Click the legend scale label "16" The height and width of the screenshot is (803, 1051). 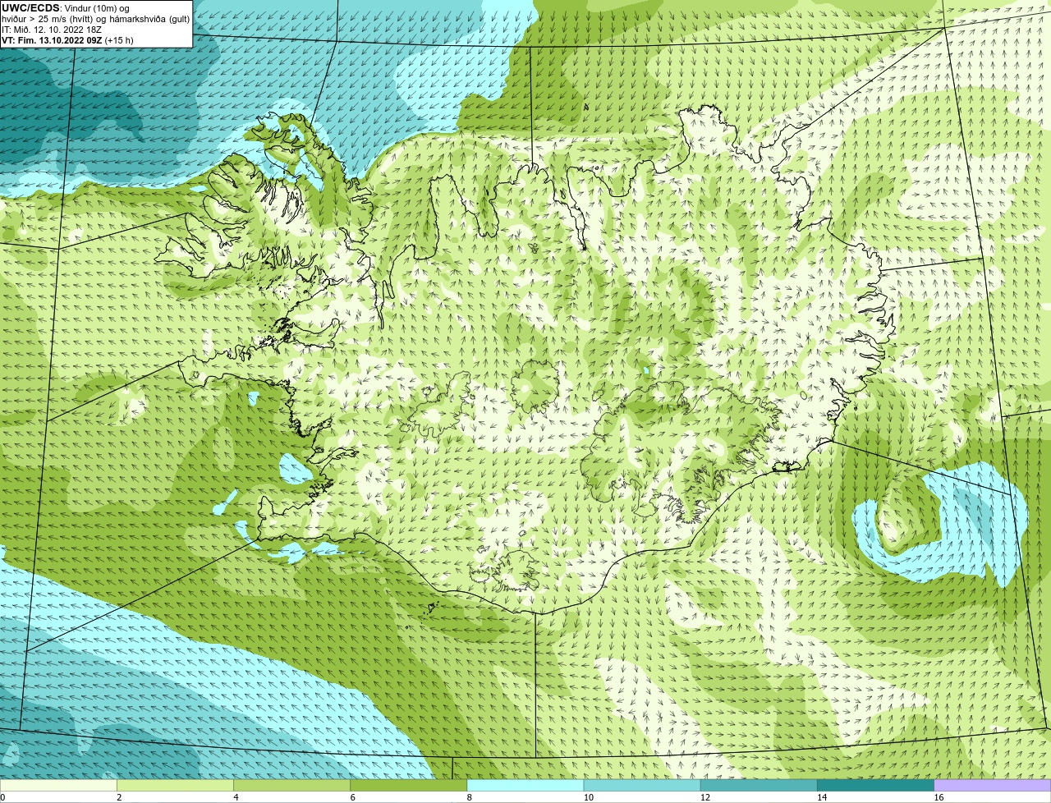coord(939,797)
